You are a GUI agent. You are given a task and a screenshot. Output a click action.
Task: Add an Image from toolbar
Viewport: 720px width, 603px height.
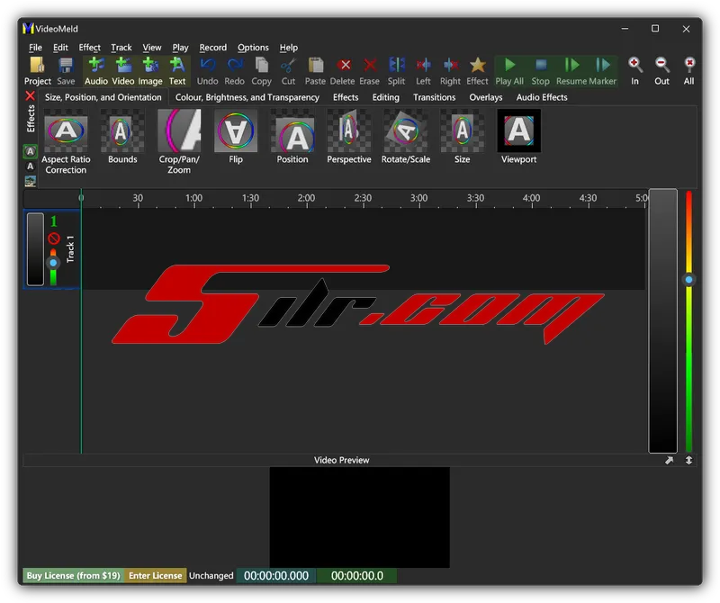150,71
